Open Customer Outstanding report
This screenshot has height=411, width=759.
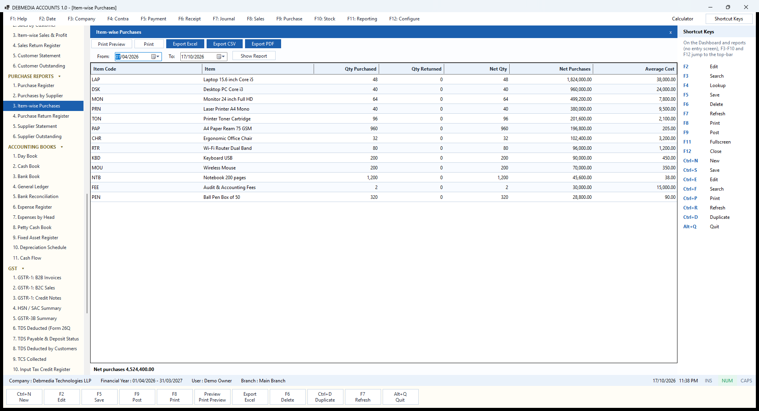(43, 66)
